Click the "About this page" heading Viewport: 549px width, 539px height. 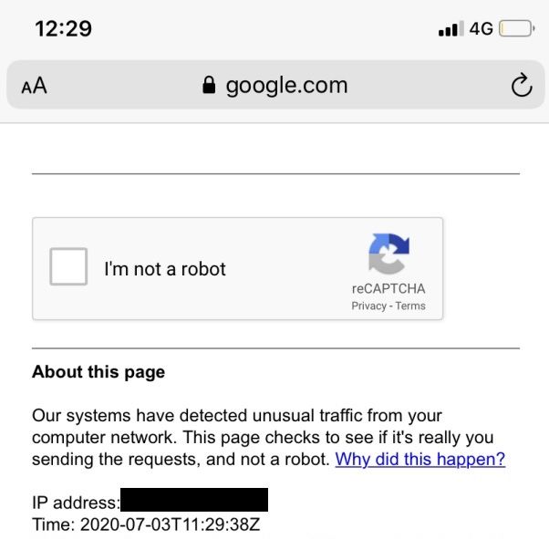click(98, 372)
